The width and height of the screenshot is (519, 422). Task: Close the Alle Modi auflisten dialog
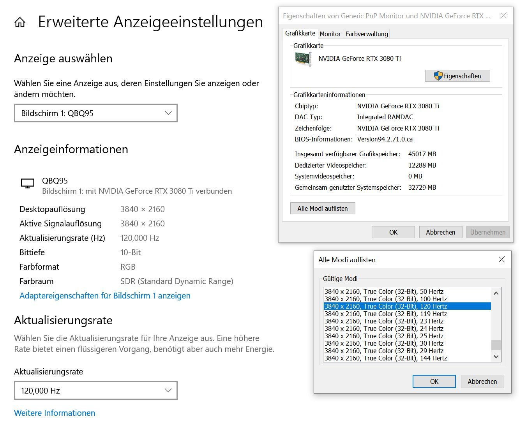(501, 260)
